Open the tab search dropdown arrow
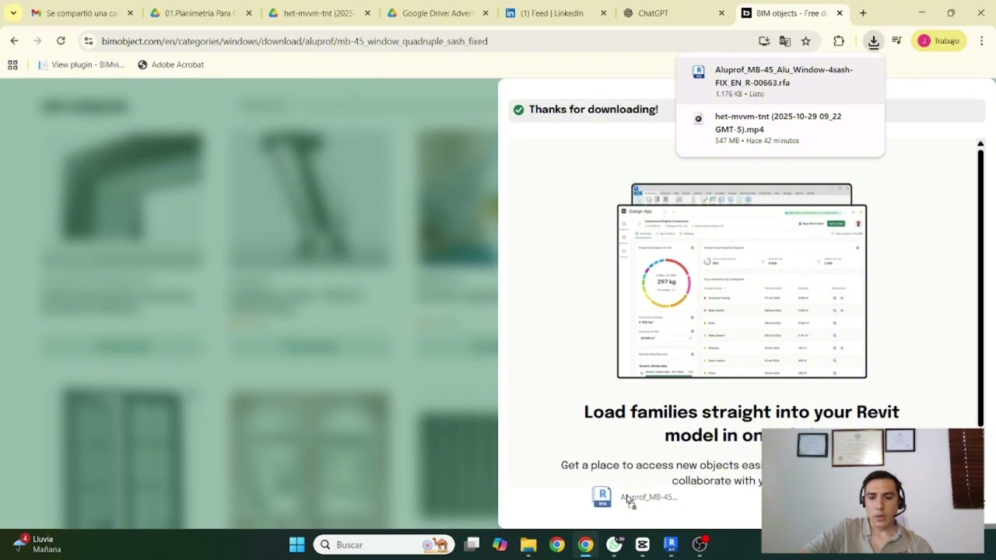This screenshot has width=996, height=560. (13, 13)
